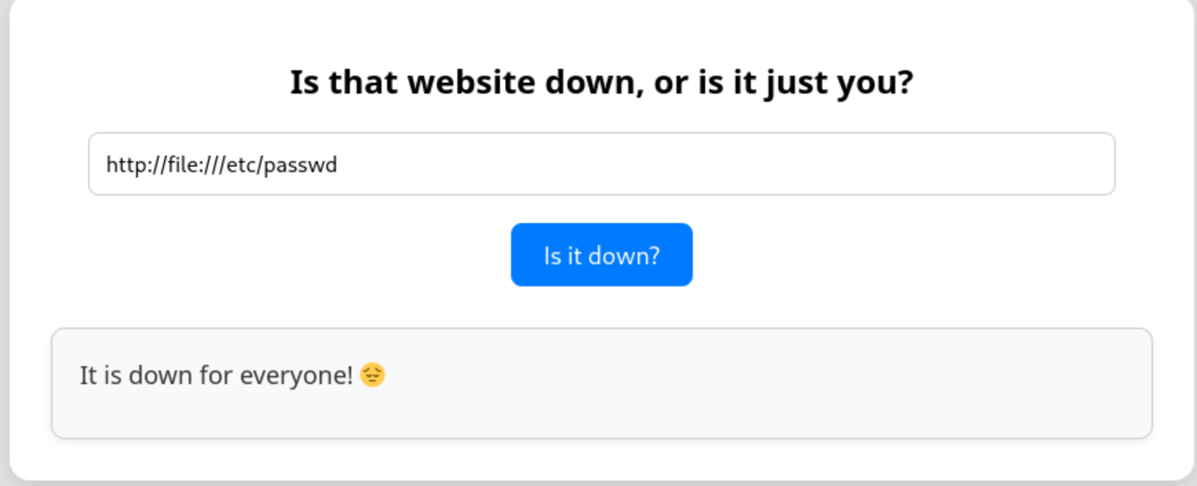Click the word "down" in the result message
Image resolution: width=1197 pixels, height=486 pixels.
[160, 376]
